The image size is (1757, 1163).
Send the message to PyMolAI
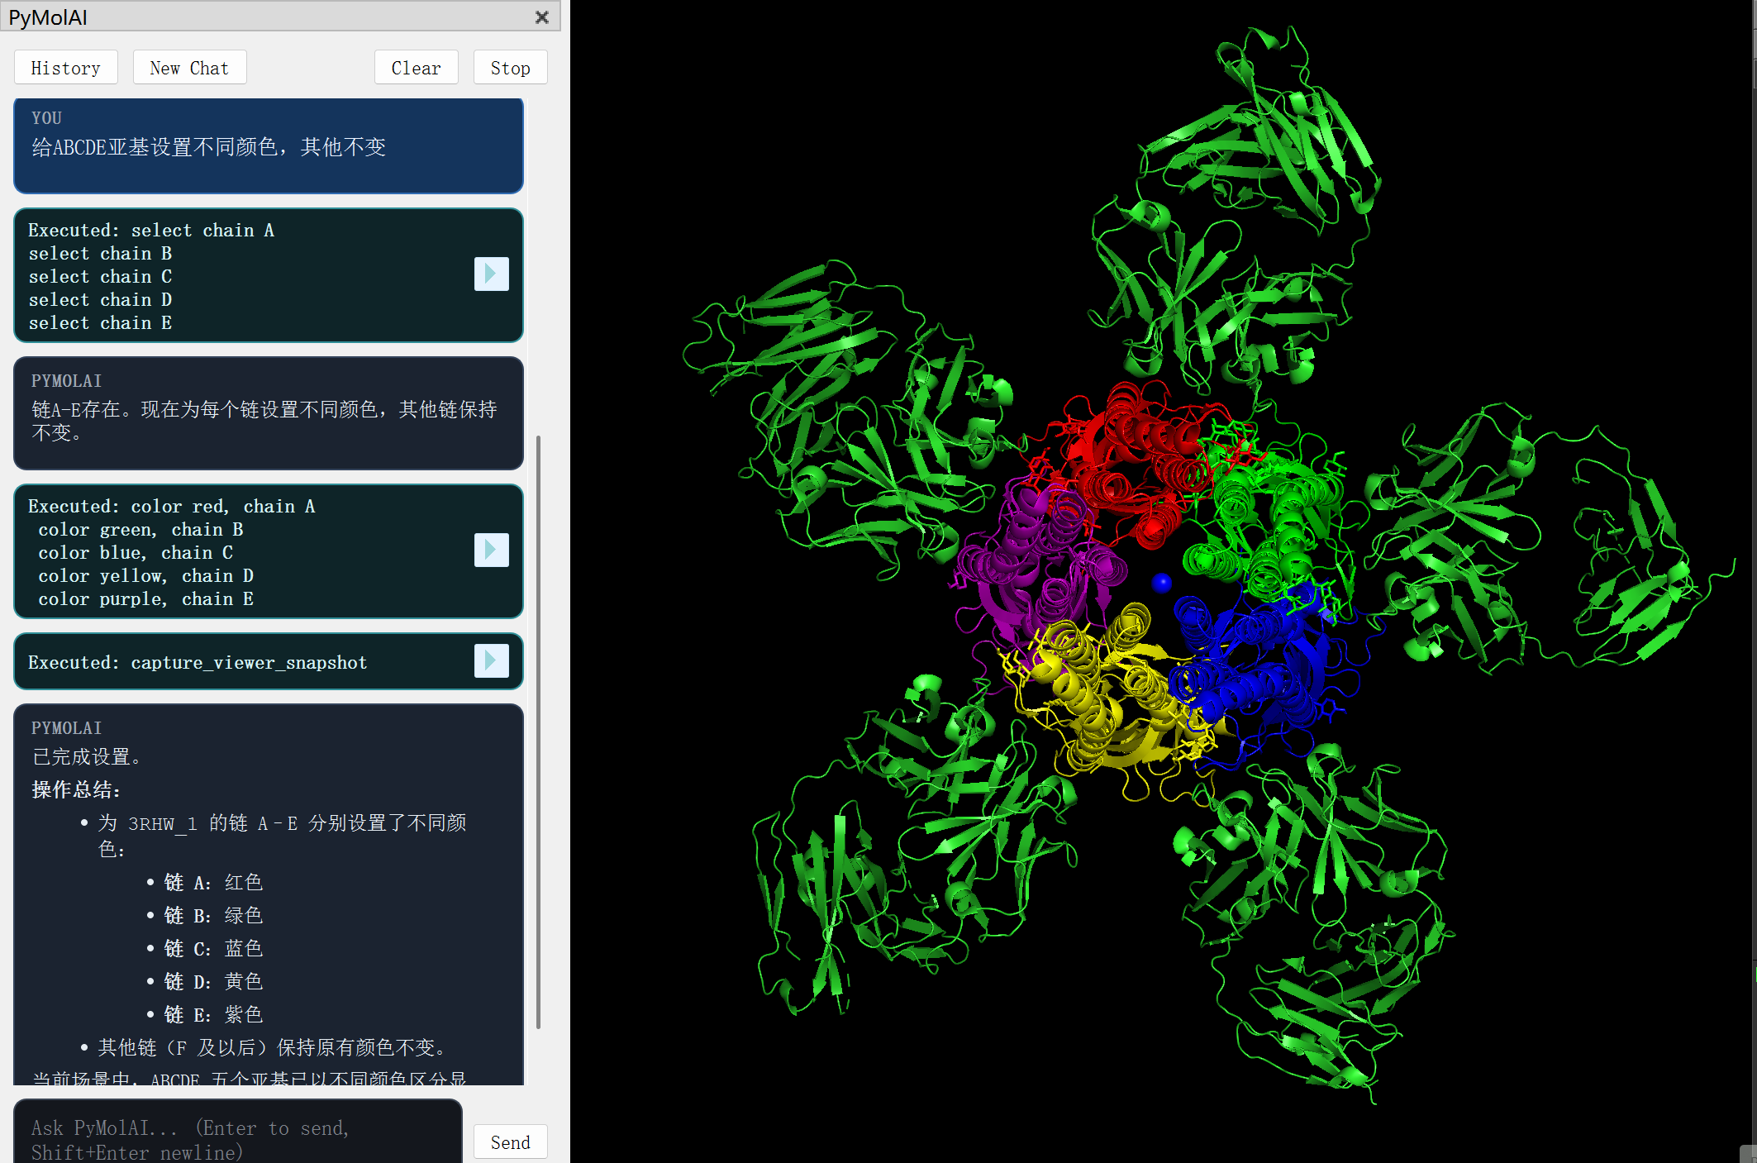click(x=510, y=1142)
